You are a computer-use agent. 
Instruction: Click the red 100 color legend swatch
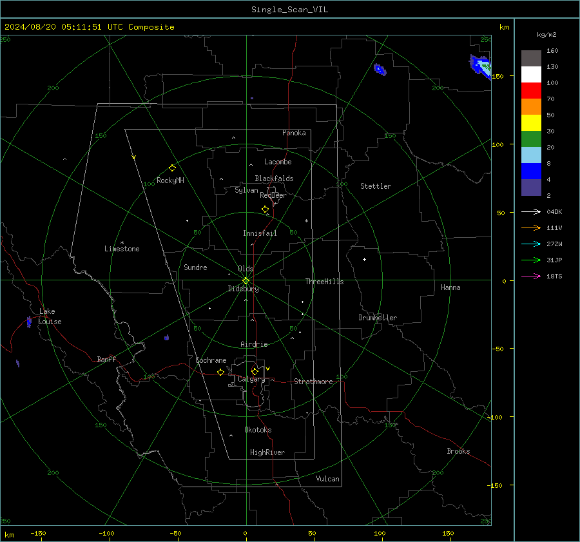click(531, 91)
